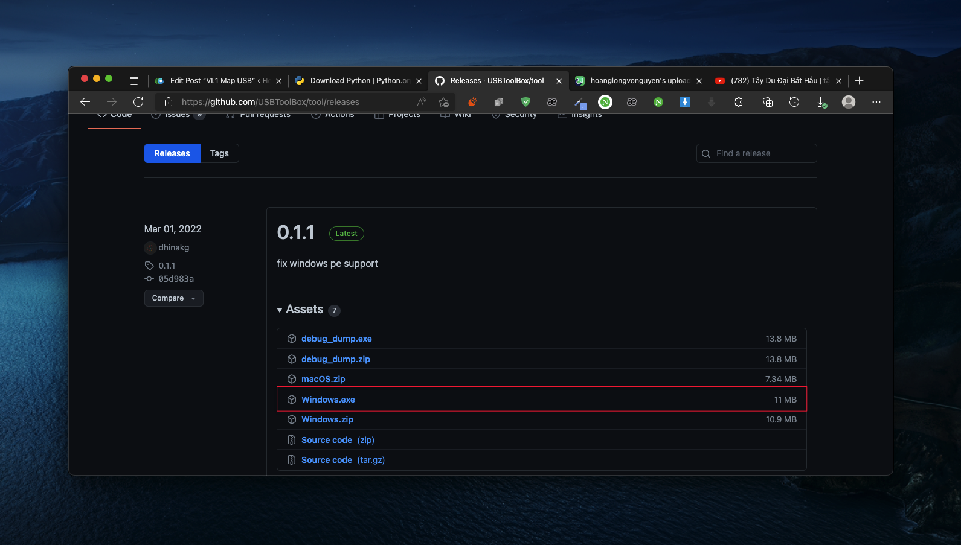Open the Compare dropdown
This screenshot has width=961, height=545.
[173, 298]
